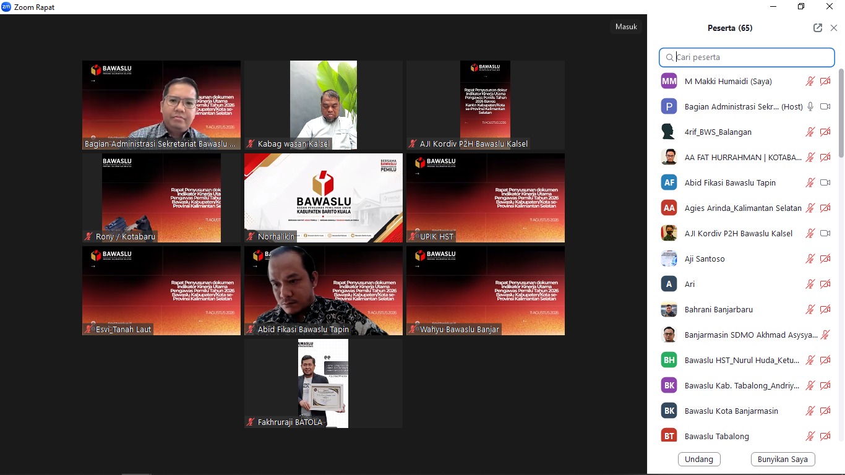Click the muted microphone icon for M Makki Humaidi
The height and width of the screenshot is (475, 845).
810,81
